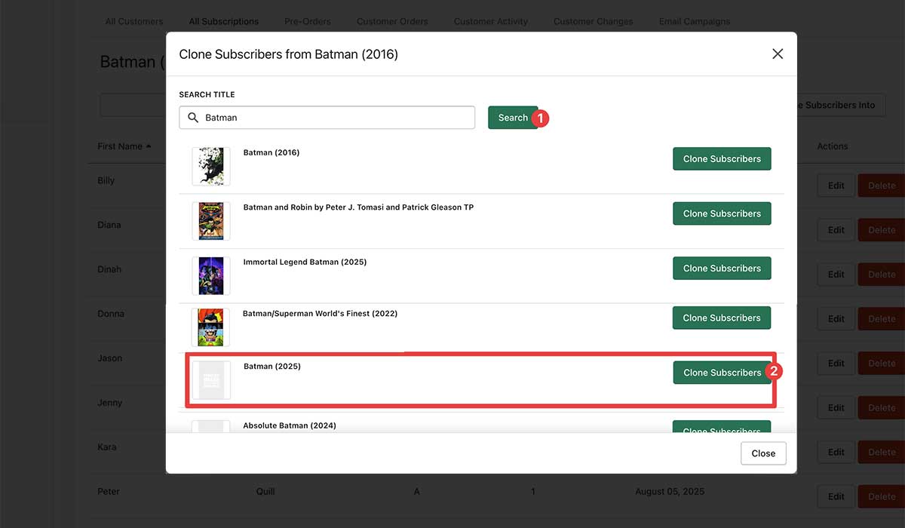905x528 pixels.
Task: Close the Clone Subscribers dialog with X
Action: [x=778, y=54]
